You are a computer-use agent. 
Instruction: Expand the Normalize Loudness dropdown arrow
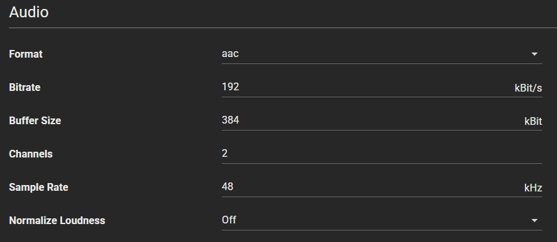point(535,220)
